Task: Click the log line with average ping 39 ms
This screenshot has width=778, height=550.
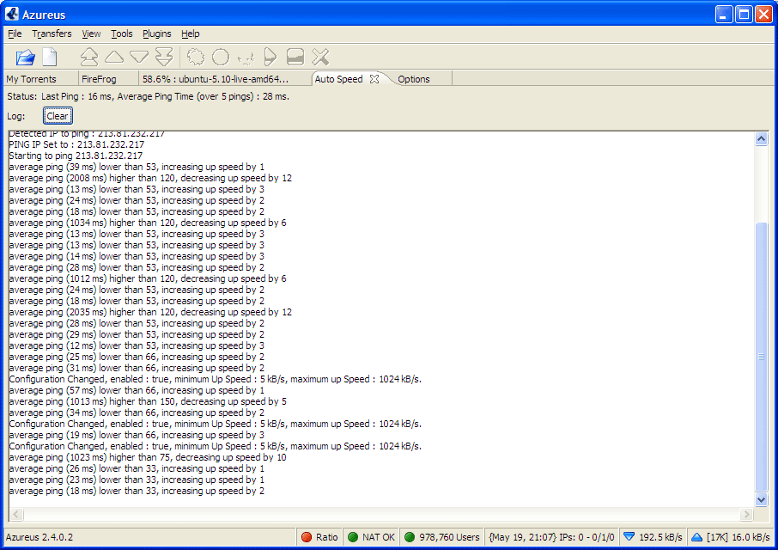Action: 137,167
